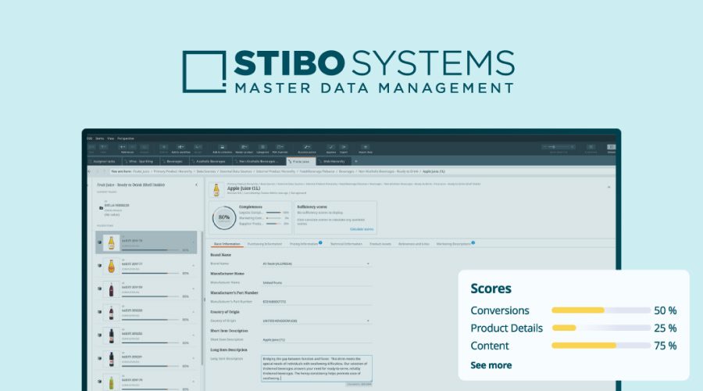
Task: Open the View menu
Action: click(x=110, y=138)
